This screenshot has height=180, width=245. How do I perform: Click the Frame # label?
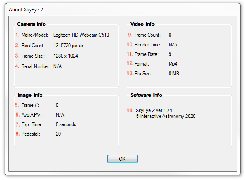coord(30,105)
